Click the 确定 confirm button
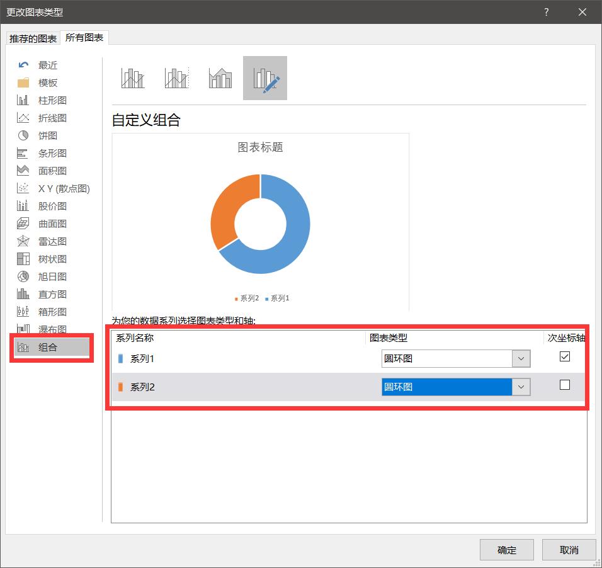This screenshot has width=602, height=568. pos(506,549)
